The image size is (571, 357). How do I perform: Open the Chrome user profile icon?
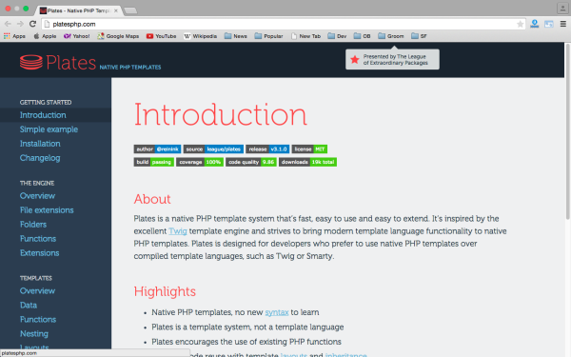pos(562,9)
